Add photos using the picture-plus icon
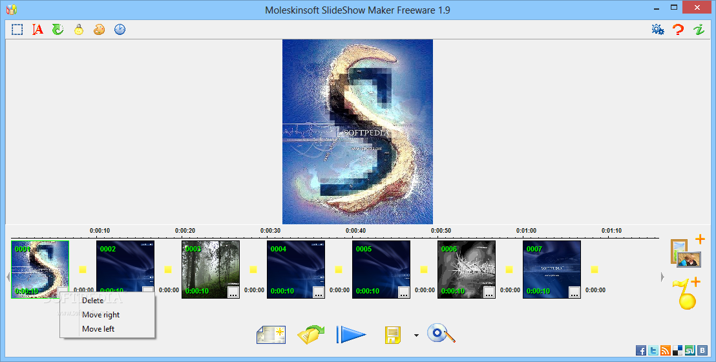 (687, 251)
